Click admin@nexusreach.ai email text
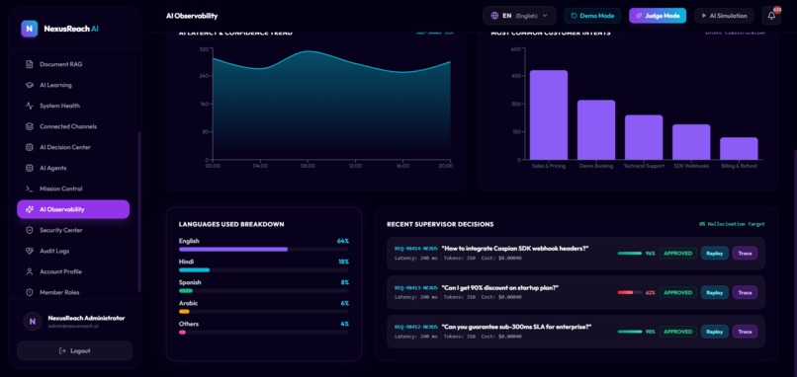Screen dimensions: 797x377 (x=73, y=327)
